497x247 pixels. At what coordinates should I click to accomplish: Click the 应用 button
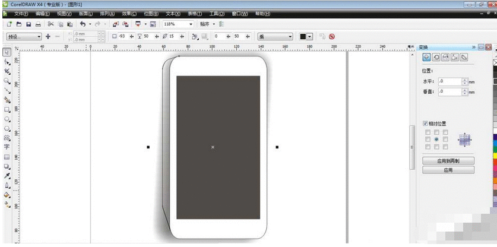pos(448,170)
